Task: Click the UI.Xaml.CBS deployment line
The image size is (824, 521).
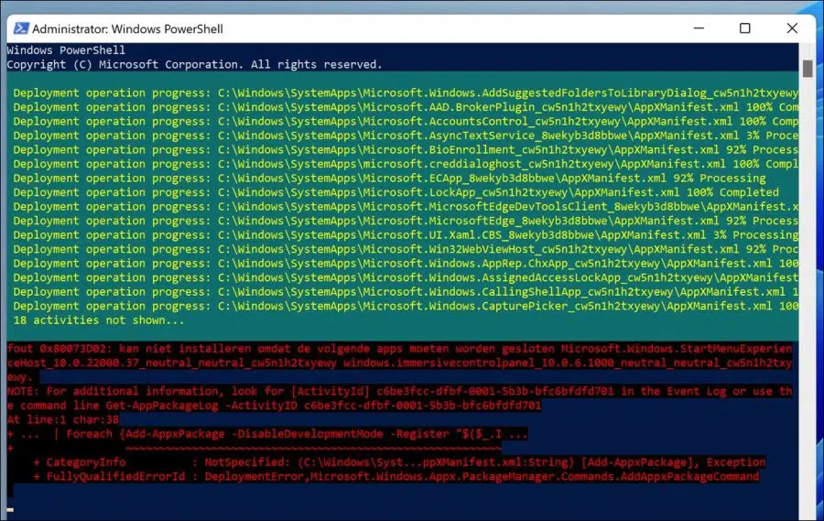Action: click(x=406, y=235)
